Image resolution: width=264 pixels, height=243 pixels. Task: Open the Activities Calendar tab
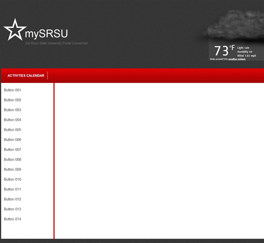point(26,76)
